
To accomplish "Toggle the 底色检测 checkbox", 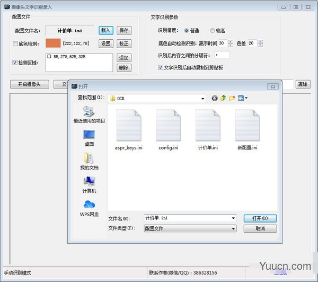I will click(15, 43).
